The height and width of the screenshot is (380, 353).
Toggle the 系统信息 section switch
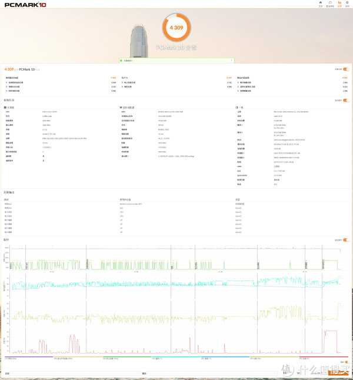(346, 101)
